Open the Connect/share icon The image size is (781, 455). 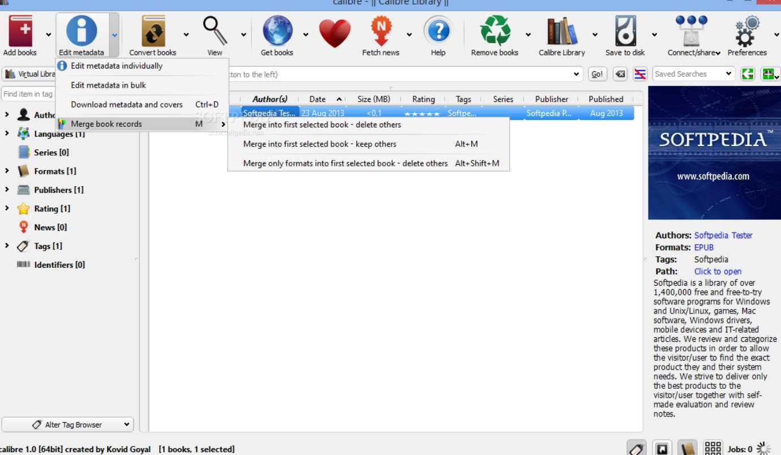692,31
